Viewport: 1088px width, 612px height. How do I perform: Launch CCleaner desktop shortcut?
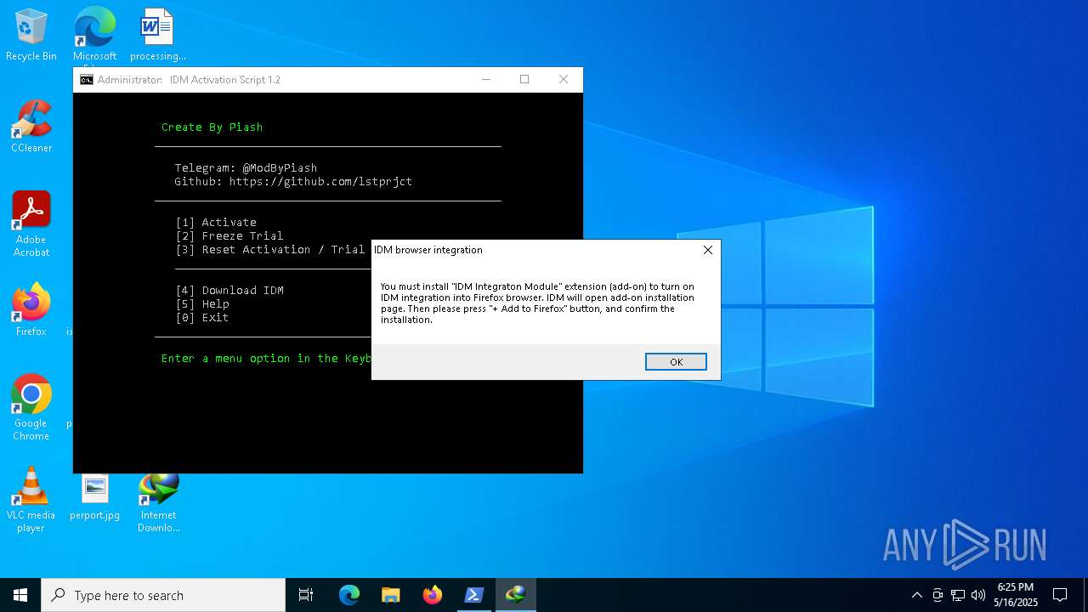click(31, 127)
